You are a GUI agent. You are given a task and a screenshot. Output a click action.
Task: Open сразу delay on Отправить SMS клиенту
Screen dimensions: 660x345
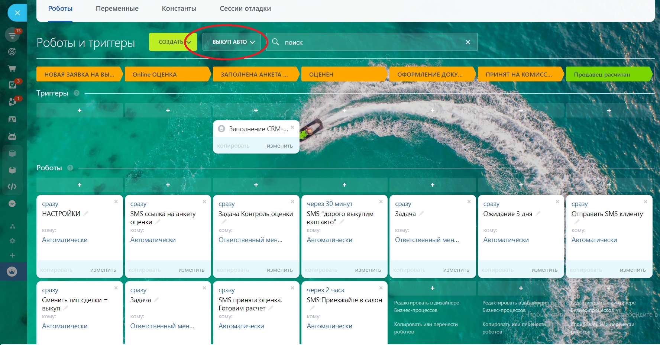click(580, 204)
